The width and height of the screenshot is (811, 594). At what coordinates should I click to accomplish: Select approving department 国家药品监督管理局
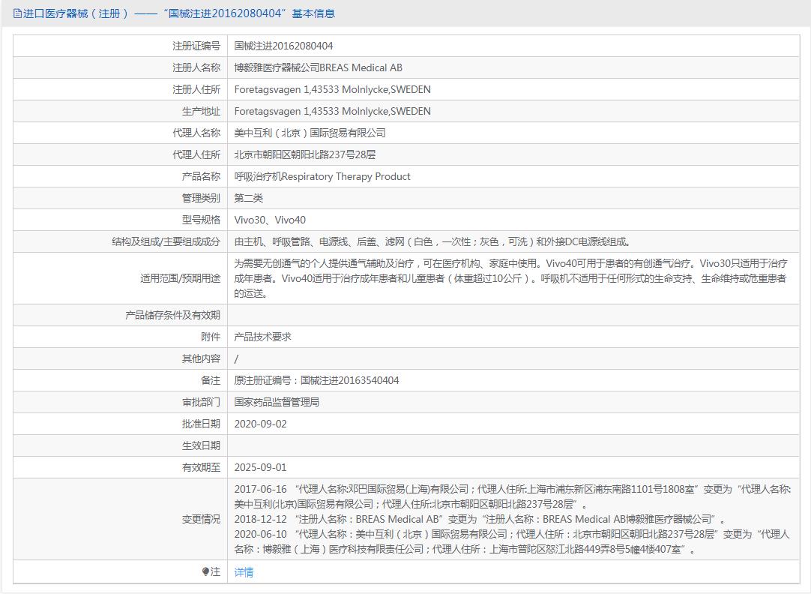pos(277,402)
